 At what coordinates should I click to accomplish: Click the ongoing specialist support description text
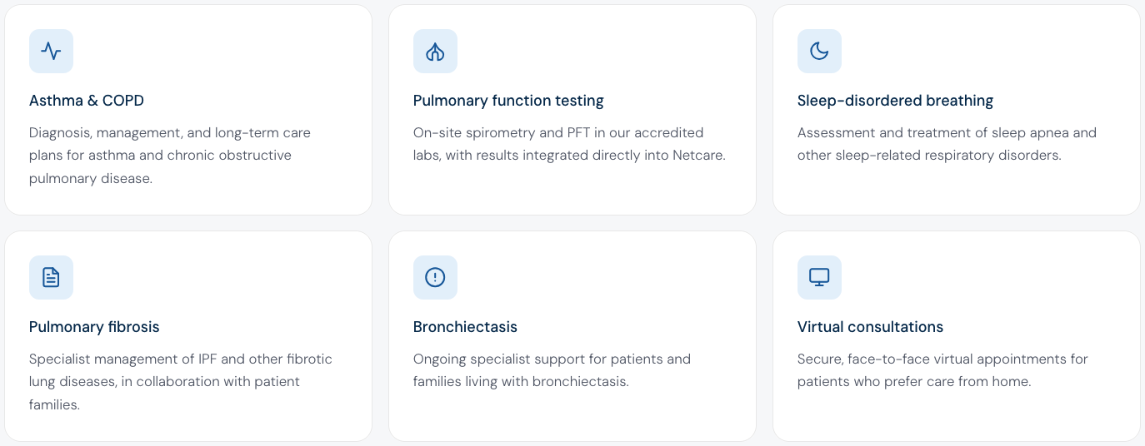[552, 370]
